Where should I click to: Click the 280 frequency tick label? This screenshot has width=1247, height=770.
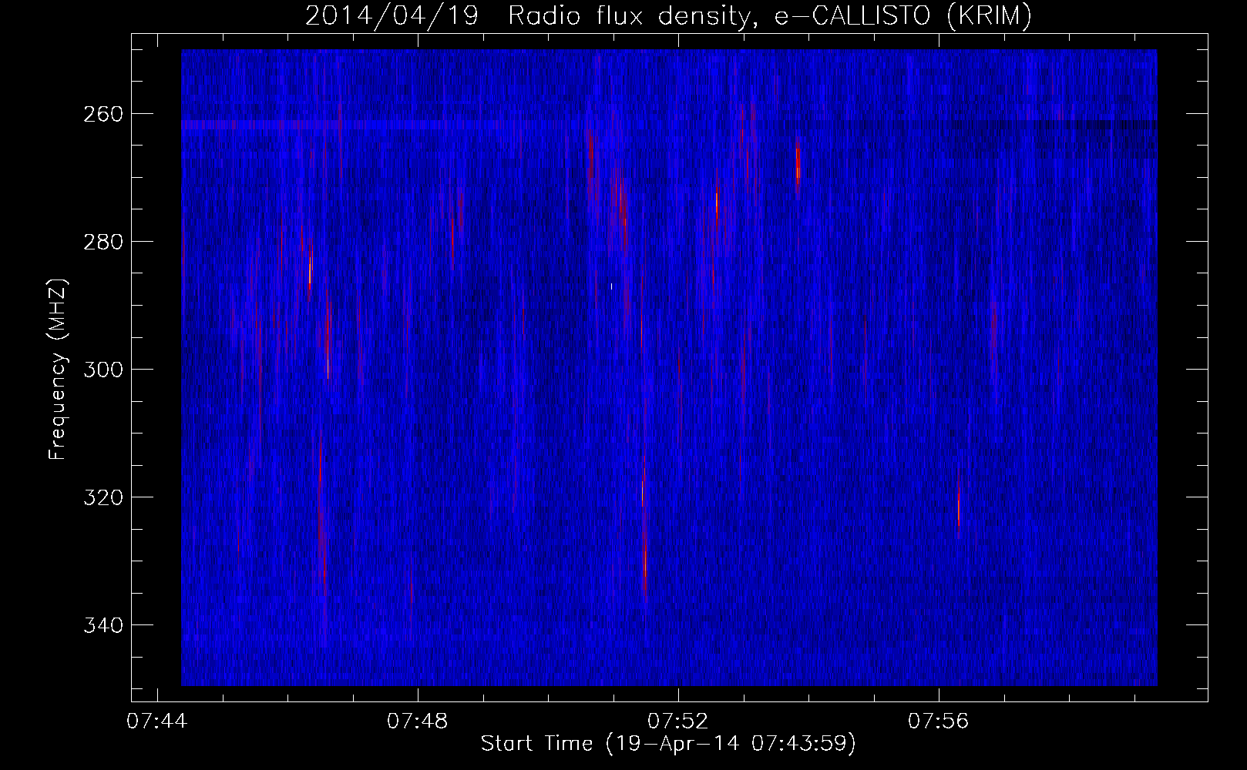(x=102, y=242)
